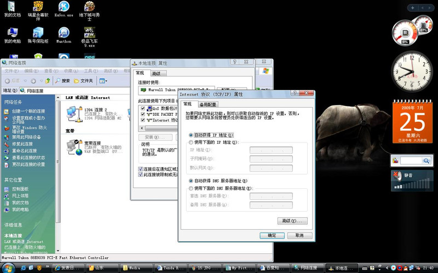Open 我的文档 desktop icon
The image size is (438, 273).
click(x=12, y=9)
